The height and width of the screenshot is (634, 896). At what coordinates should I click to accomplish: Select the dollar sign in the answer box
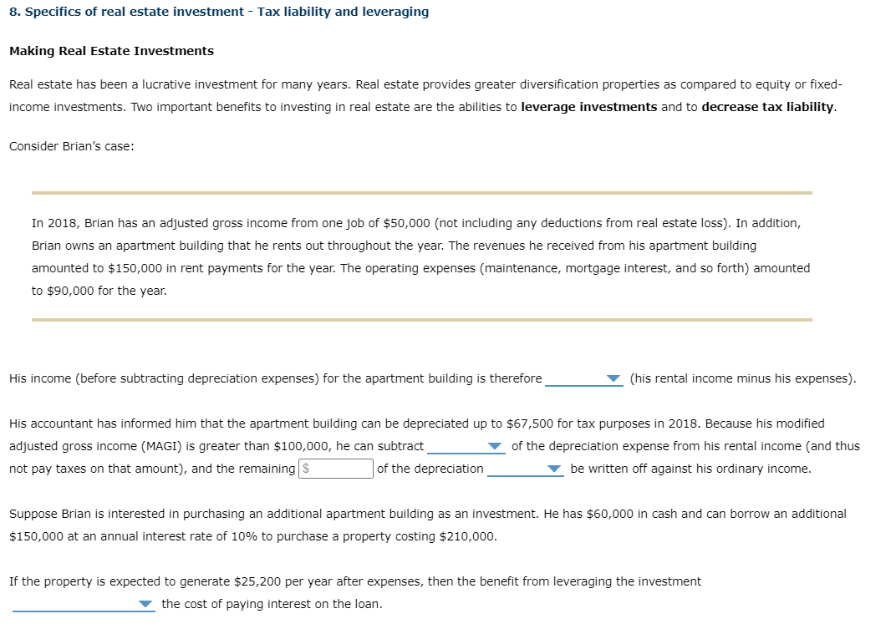click(306, 468)
